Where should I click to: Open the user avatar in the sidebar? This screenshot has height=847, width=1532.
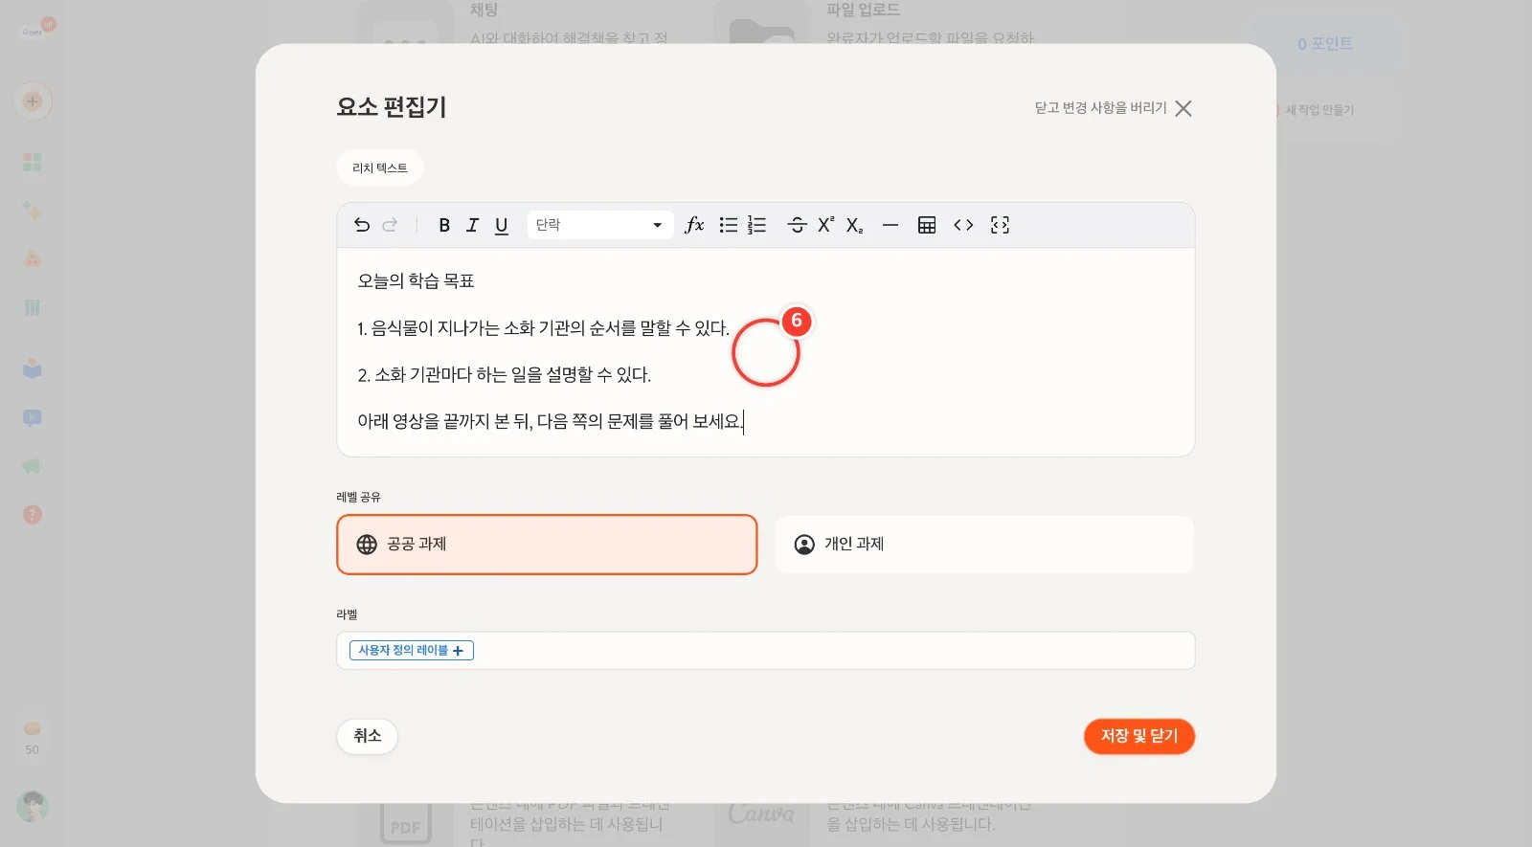pyautogui.click(x=33, y=807)
